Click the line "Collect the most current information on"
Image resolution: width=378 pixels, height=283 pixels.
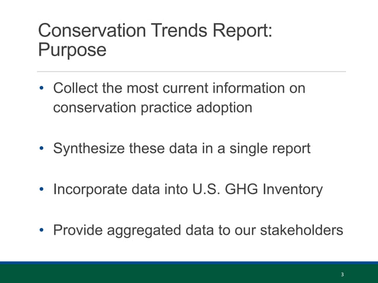pyautogui.click(x=179, y=89)
